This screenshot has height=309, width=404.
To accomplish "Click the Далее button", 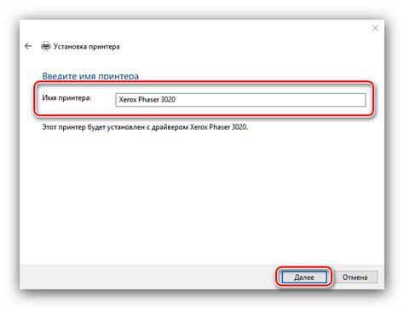I will 304,277.
